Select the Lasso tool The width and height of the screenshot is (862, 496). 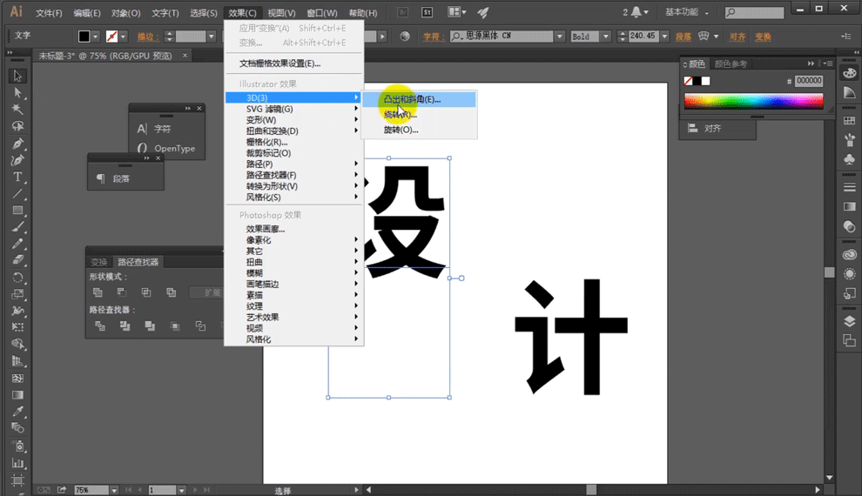[17, 126]
